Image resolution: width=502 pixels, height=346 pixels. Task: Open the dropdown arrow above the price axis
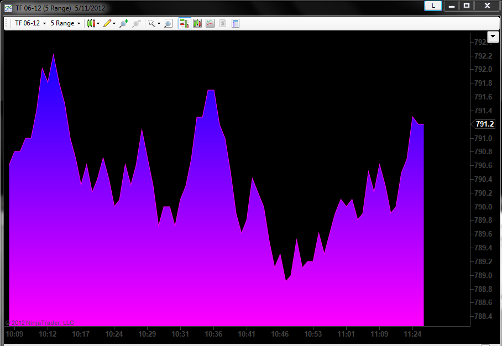[x=493, y=36]
